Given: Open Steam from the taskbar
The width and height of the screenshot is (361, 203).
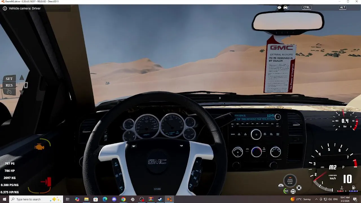Looking at the screenshot, I should point(160,199).
